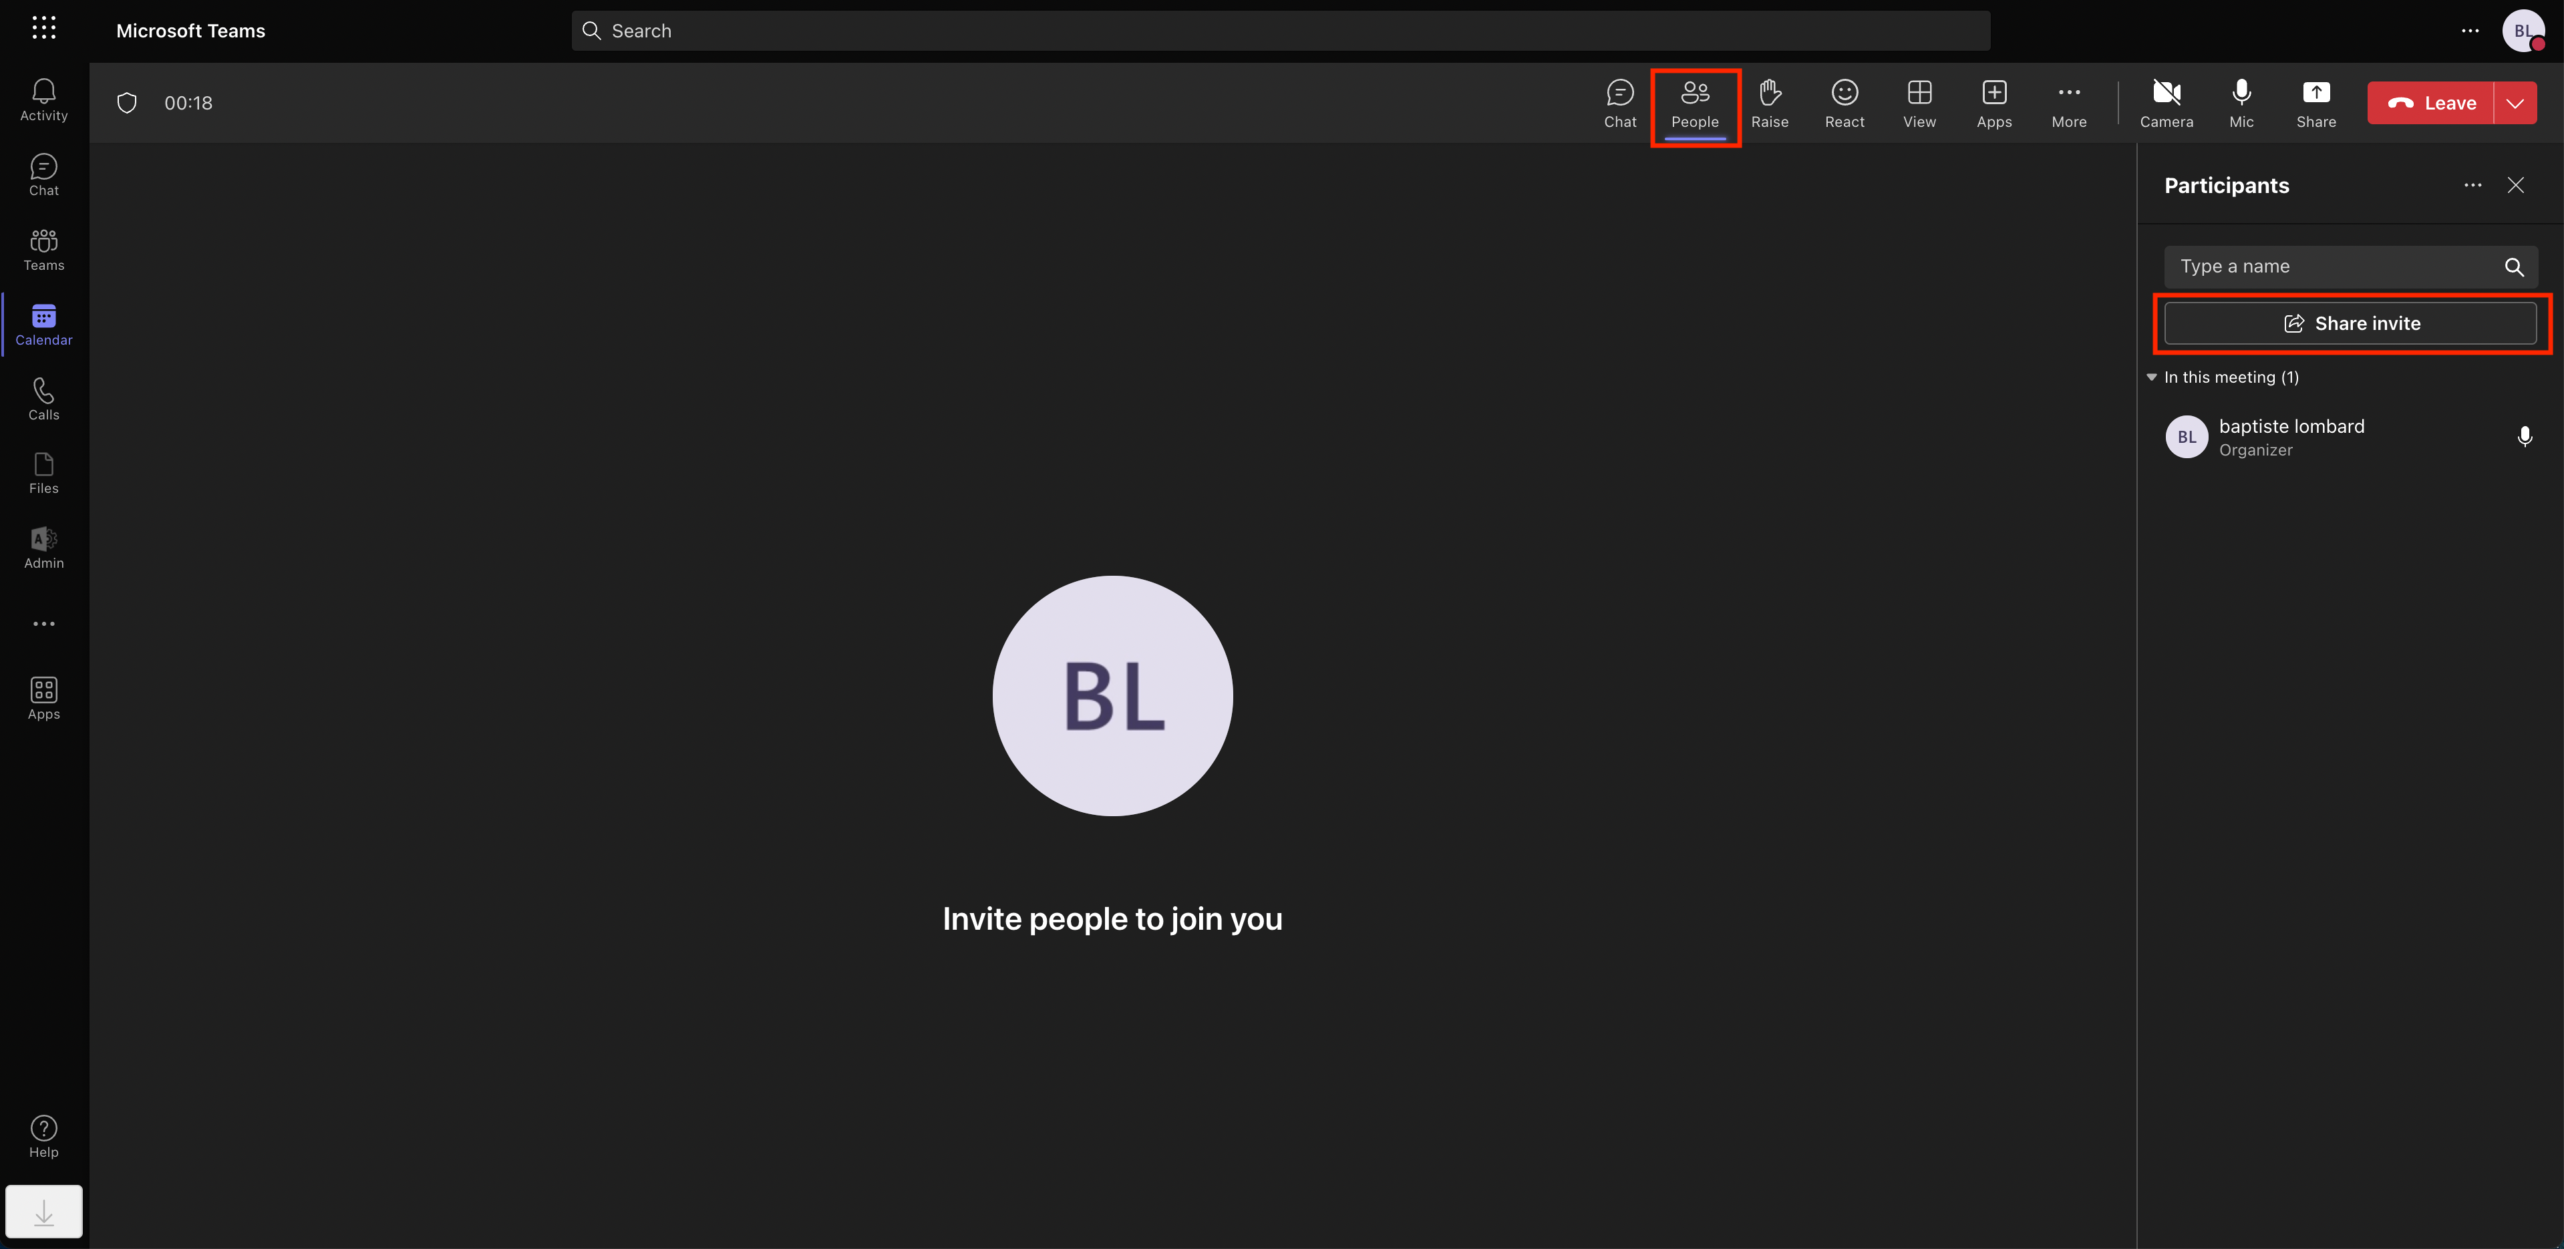The width and height of the screenshot is (2564, 1249).
Task: Turn on the Camera
Action: [2166, 104]
